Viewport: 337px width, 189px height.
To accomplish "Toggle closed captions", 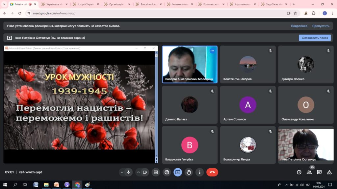I will click(x=156, y=172).
